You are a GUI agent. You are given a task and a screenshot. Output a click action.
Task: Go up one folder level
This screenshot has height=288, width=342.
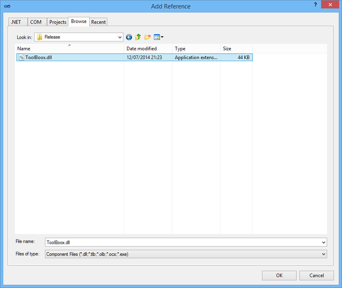(x=138, y=37)
